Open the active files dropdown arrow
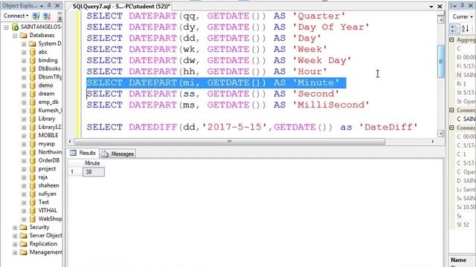This screenshot has width=476, height=267. coord(431,7)
